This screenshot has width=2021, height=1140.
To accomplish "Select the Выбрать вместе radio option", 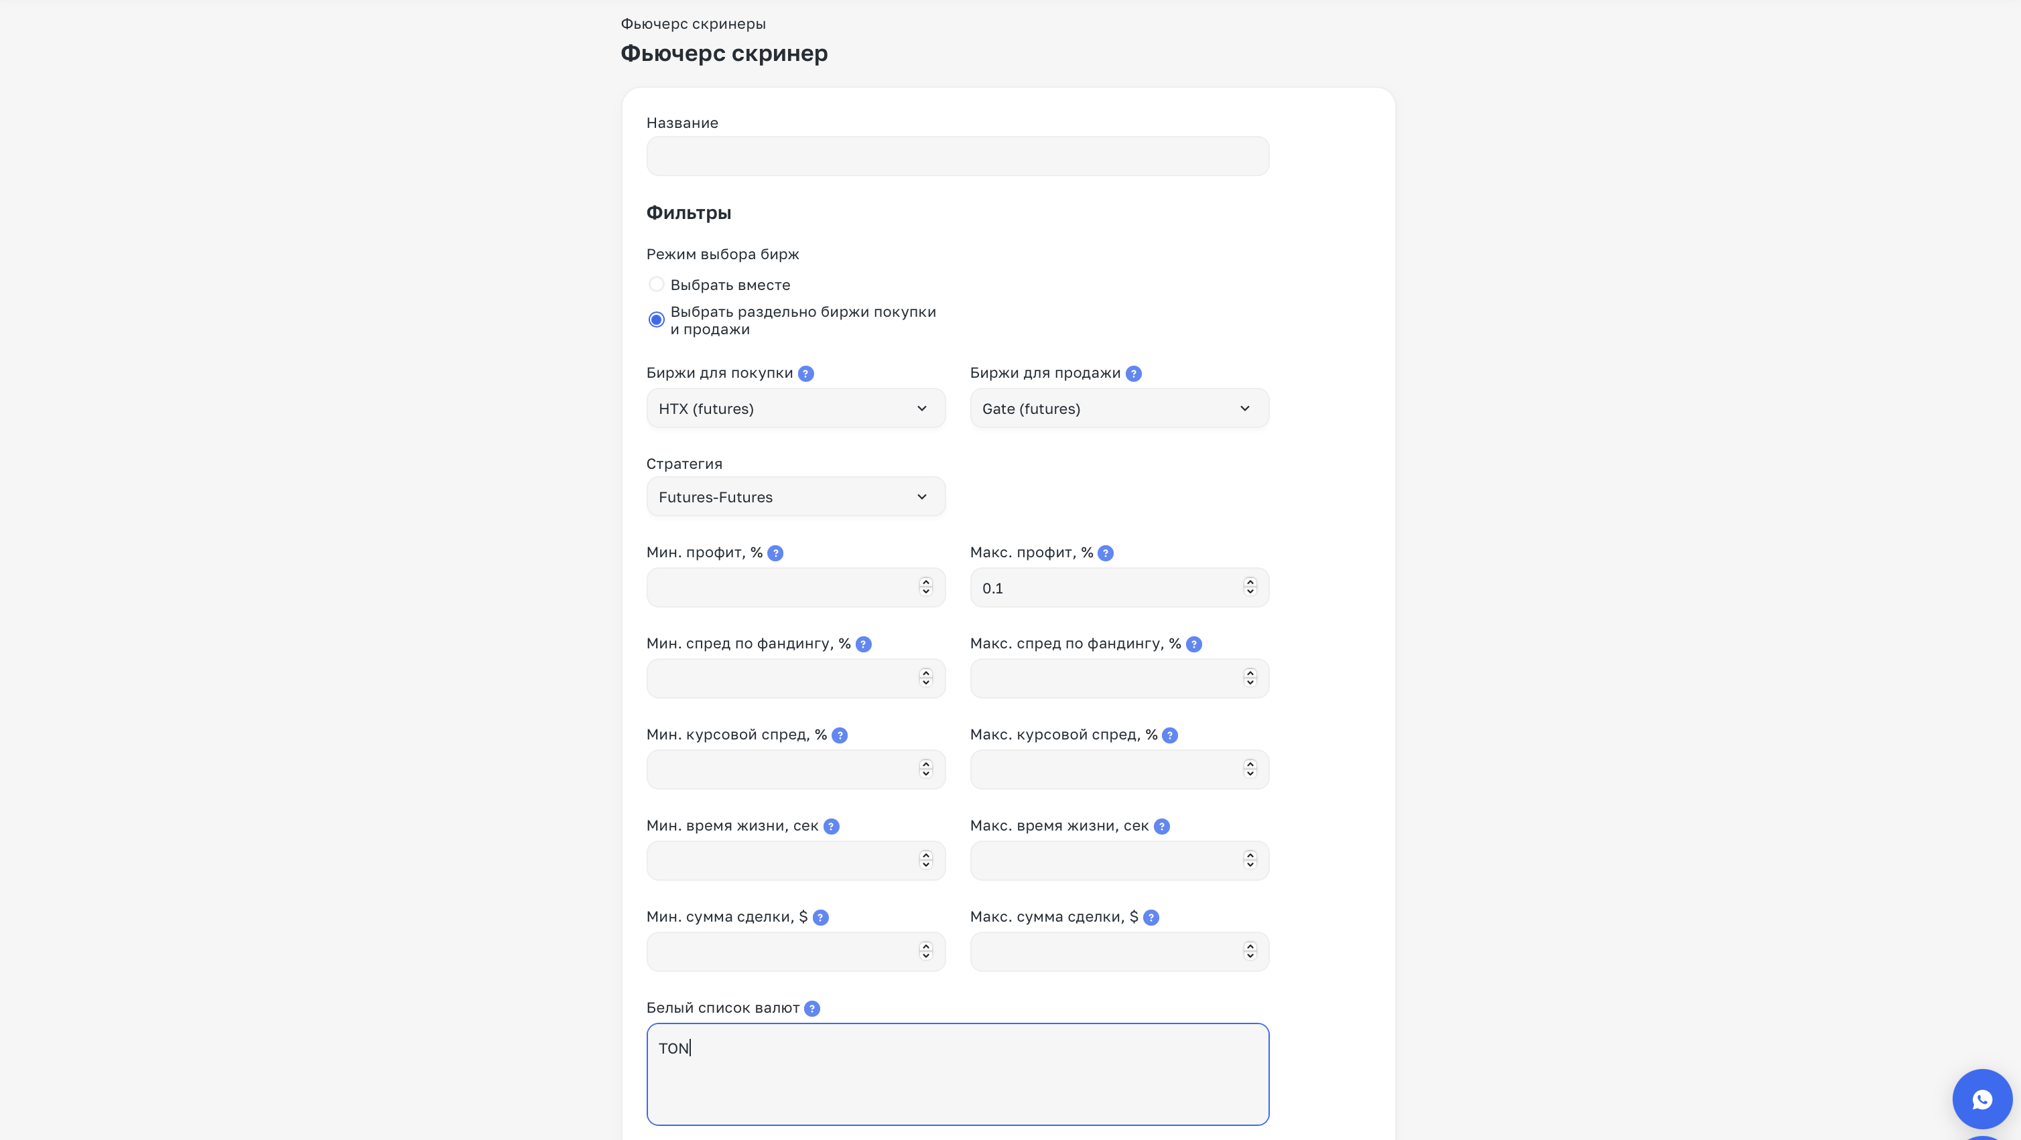I will click(657, 285).
